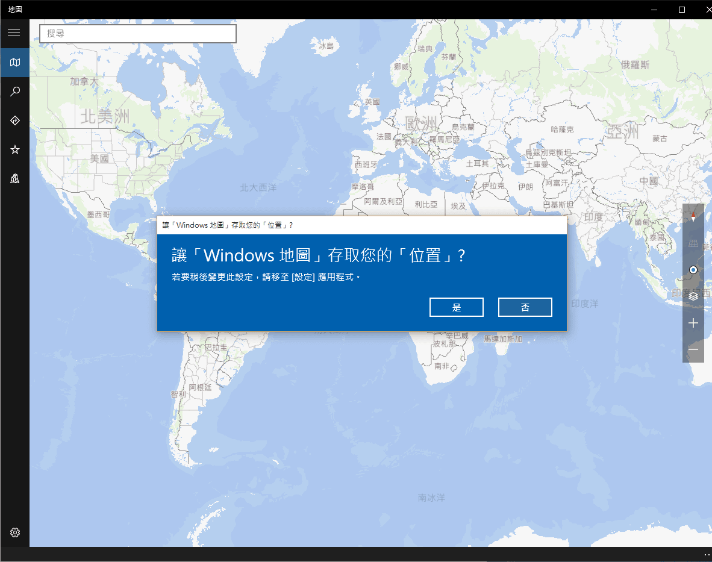Click the 巴基斯坦 map label
Screen dimensions: 712x562
click(x=558, y=205)
